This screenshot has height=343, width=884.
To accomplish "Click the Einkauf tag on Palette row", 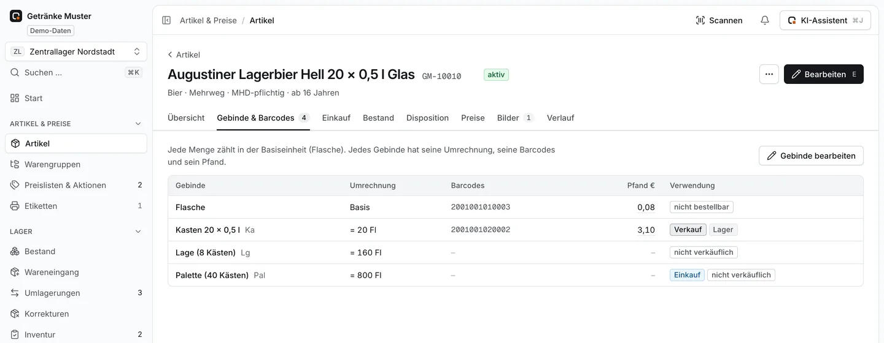I will click(x=687, y=275).
